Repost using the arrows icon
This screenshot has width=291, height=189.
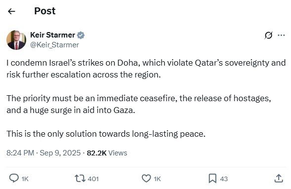point(80,179)
